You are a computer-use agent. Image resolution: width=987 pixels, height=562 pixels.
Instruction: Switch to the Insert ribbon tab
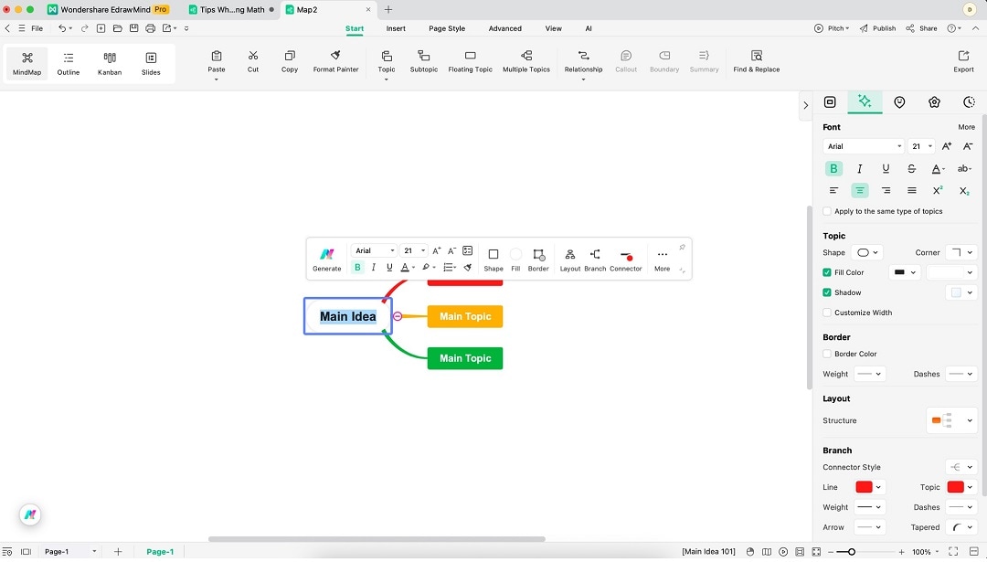click(396, 28)
